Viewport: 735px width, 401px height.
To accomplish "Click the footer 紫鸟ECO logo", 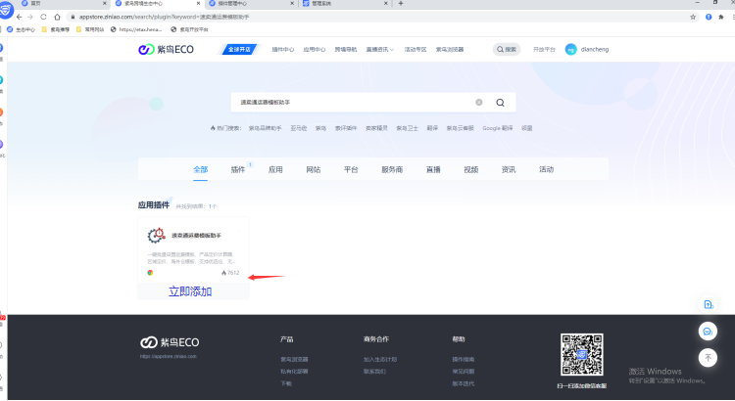I will pyautogui.click(x=170, y=342).
